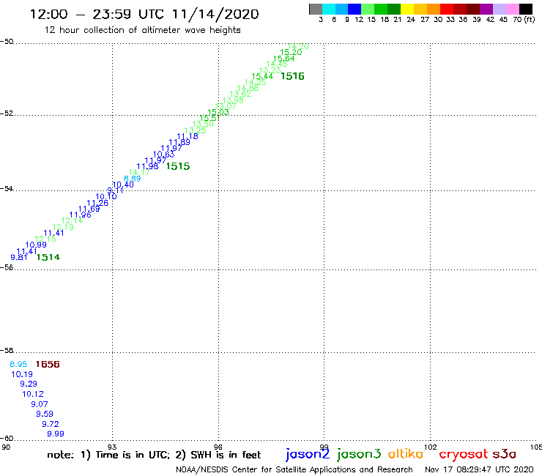Select the s3a satellite legend label
The image size is (542, 476).
pos(504,454)
